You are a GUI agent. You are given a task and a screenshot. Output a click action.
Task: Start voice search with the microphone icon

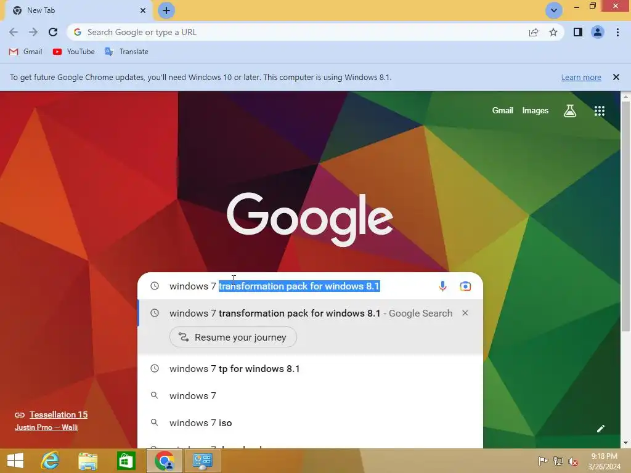click(442, 286)
